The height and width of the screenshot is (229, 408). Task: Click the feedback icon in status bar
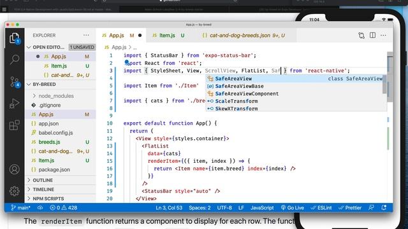click(371, 208)
